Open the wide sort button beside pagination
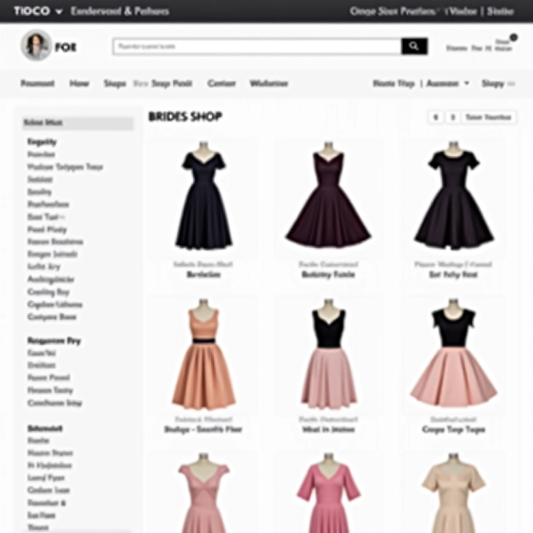Screen dimensions: 533x533 tap(489, 117)
